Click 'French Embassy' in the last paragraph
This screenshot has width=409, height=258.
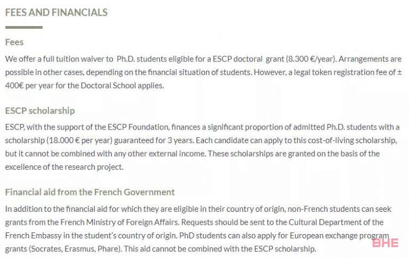(33, 236)
